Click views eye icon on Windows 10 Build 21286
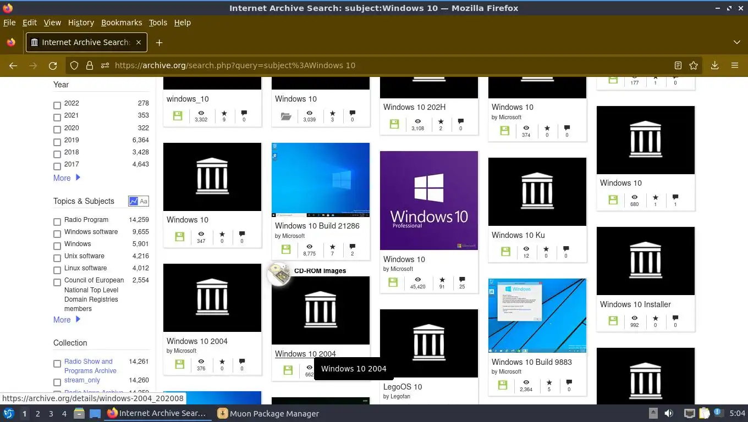 coord(310,247)
